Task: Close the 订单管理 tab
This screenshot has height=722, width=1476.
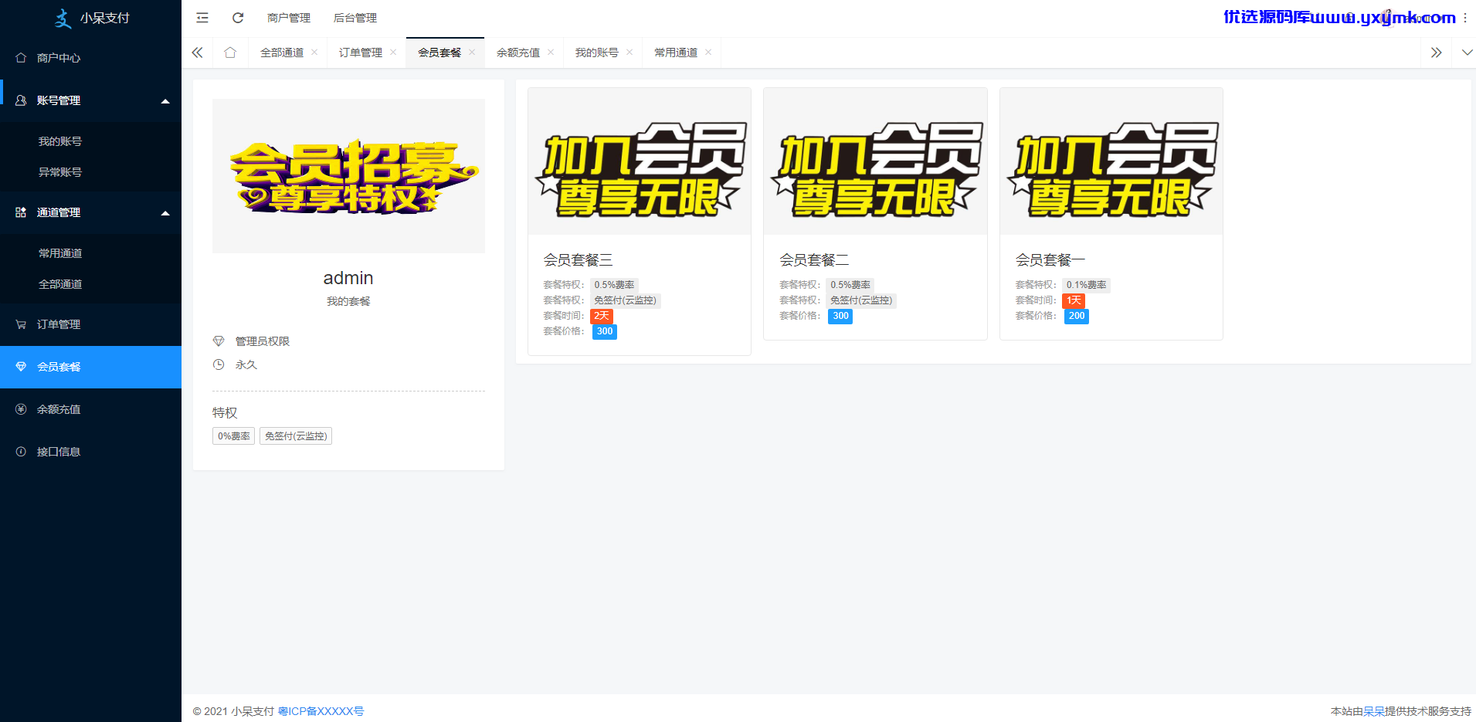Action: (393, 53)
